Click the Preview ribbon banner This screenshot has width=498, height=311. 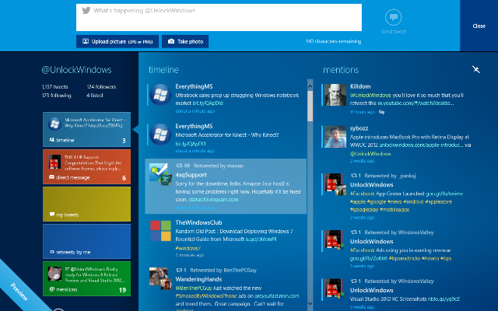point(19,291)
